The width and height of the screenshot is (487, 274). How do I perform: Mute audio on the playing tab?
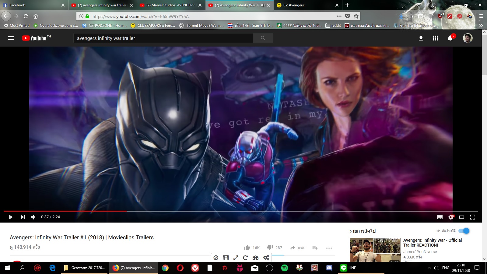[263, 5]
